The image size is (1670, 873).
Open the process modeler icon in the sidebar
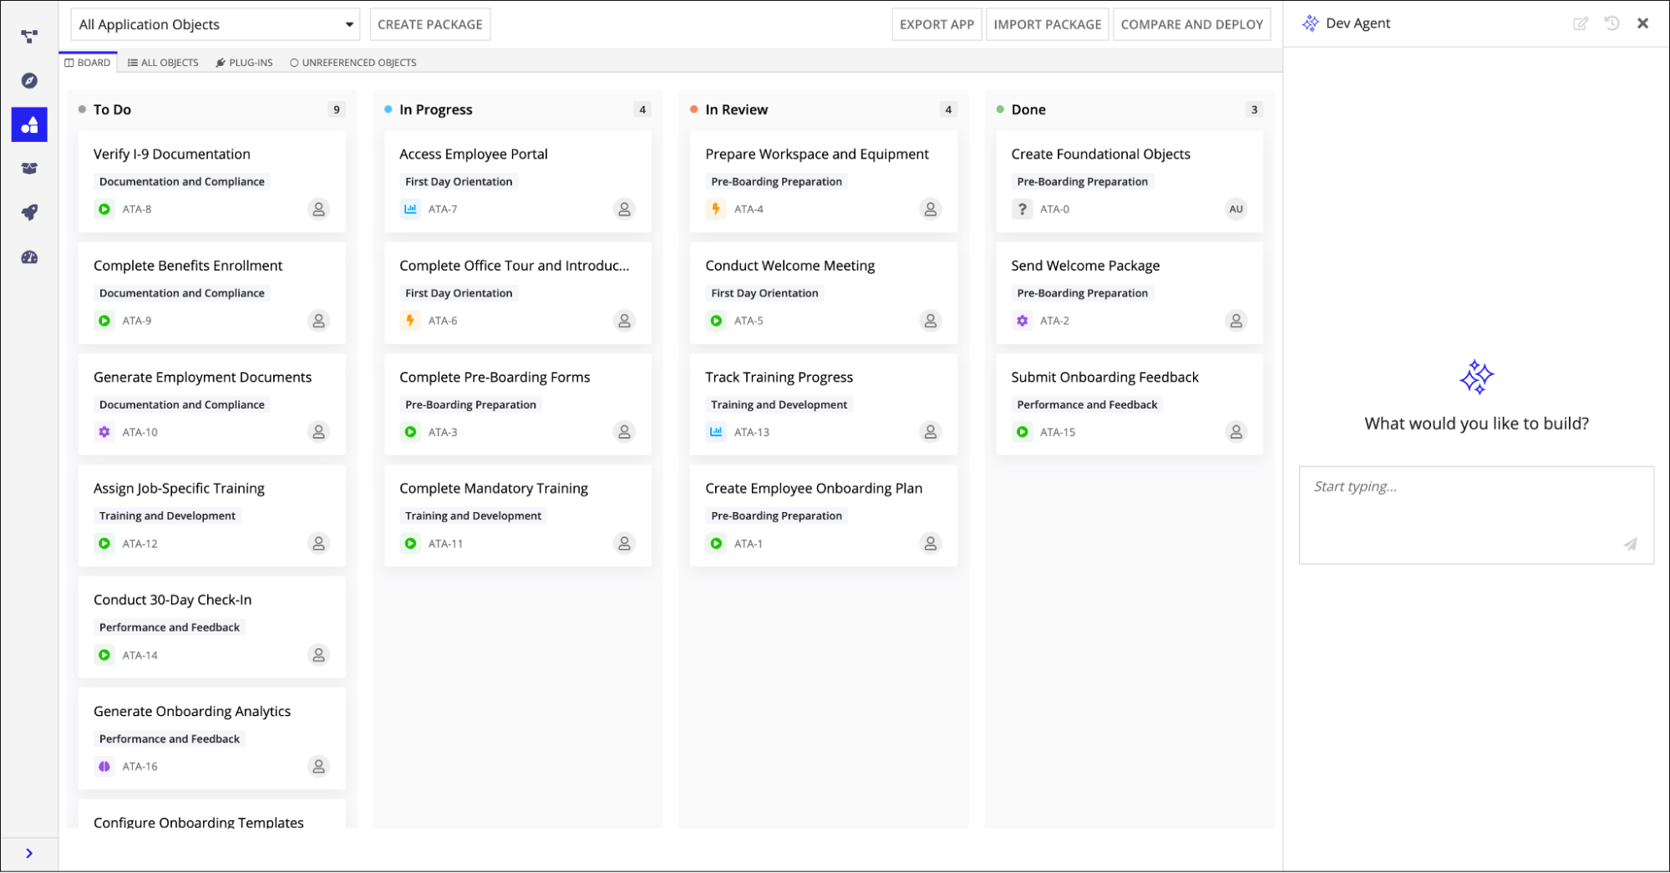pos(29,37)
